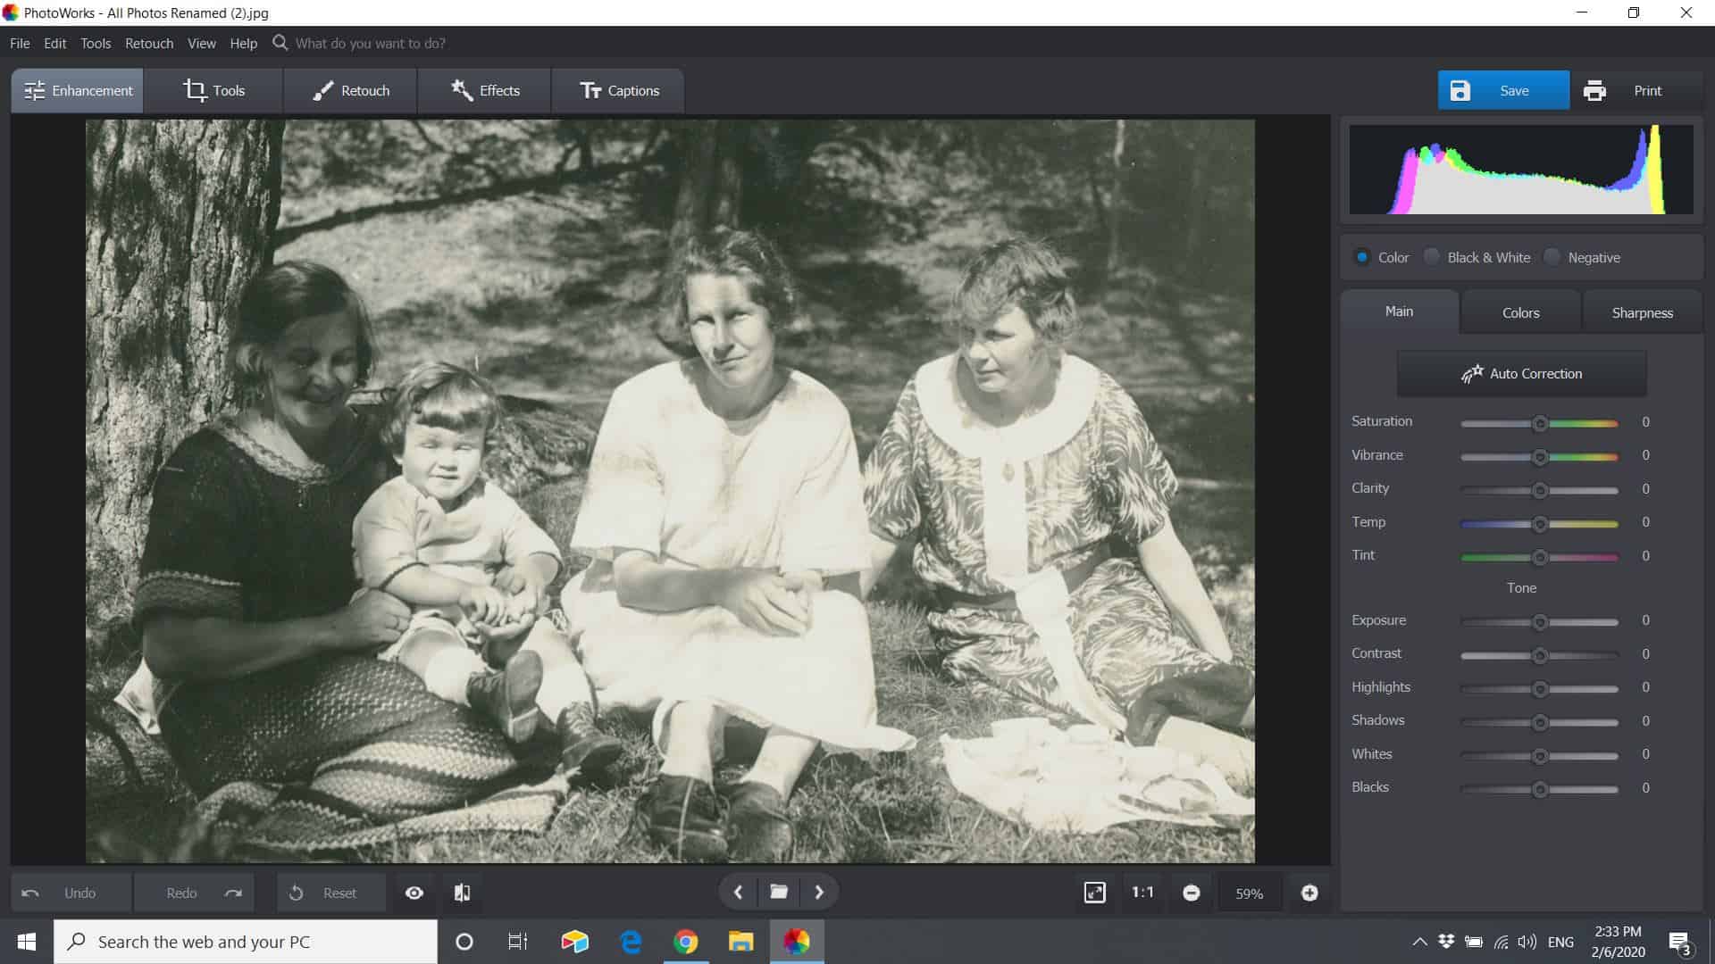Click the split-view comparison icon
1715x964 pixels.
[463, 892]
